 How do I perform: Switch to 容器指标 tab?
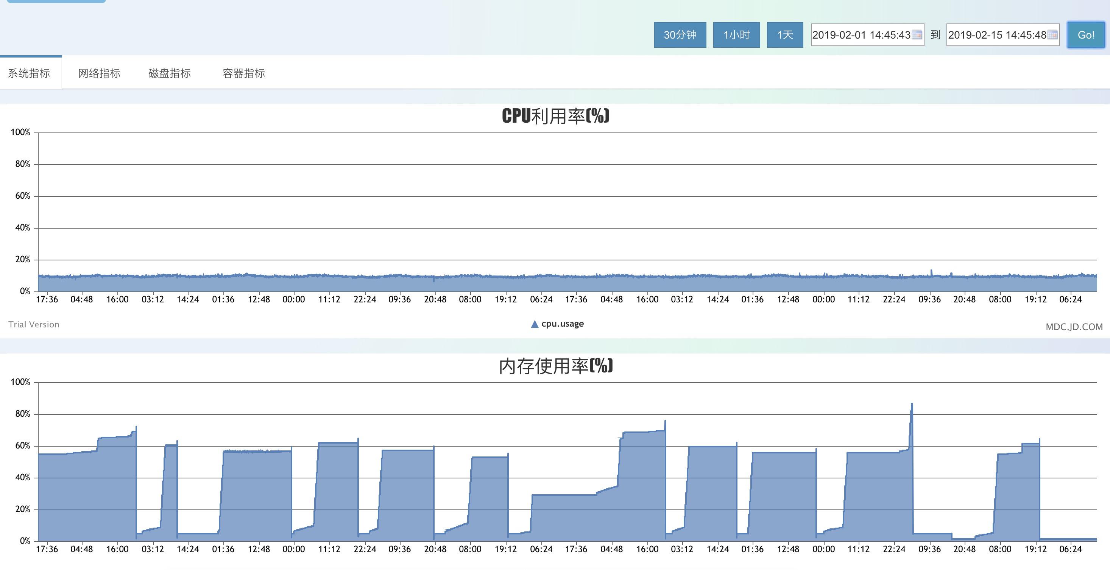pyautogui.click(x=243, y=73)
